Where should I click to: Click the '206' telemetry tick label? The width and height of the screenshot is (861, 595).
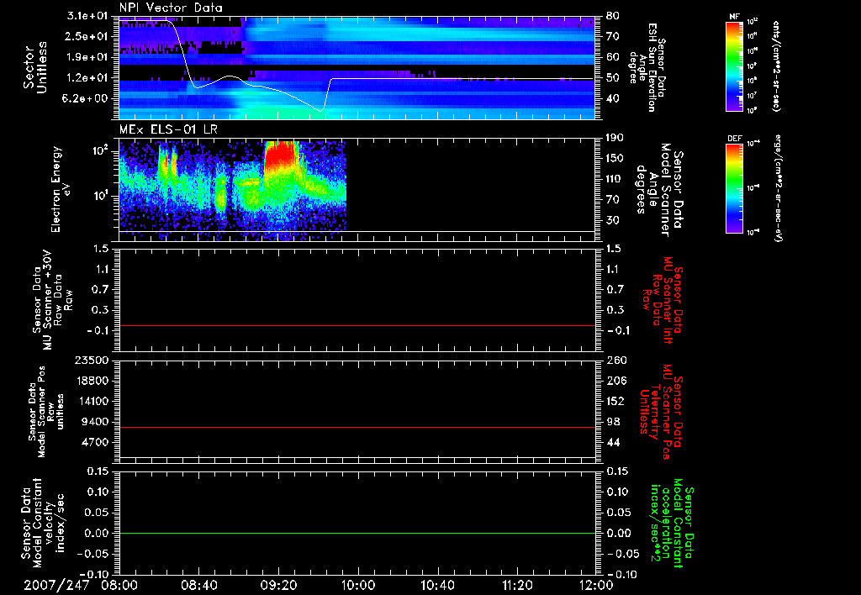615,381
